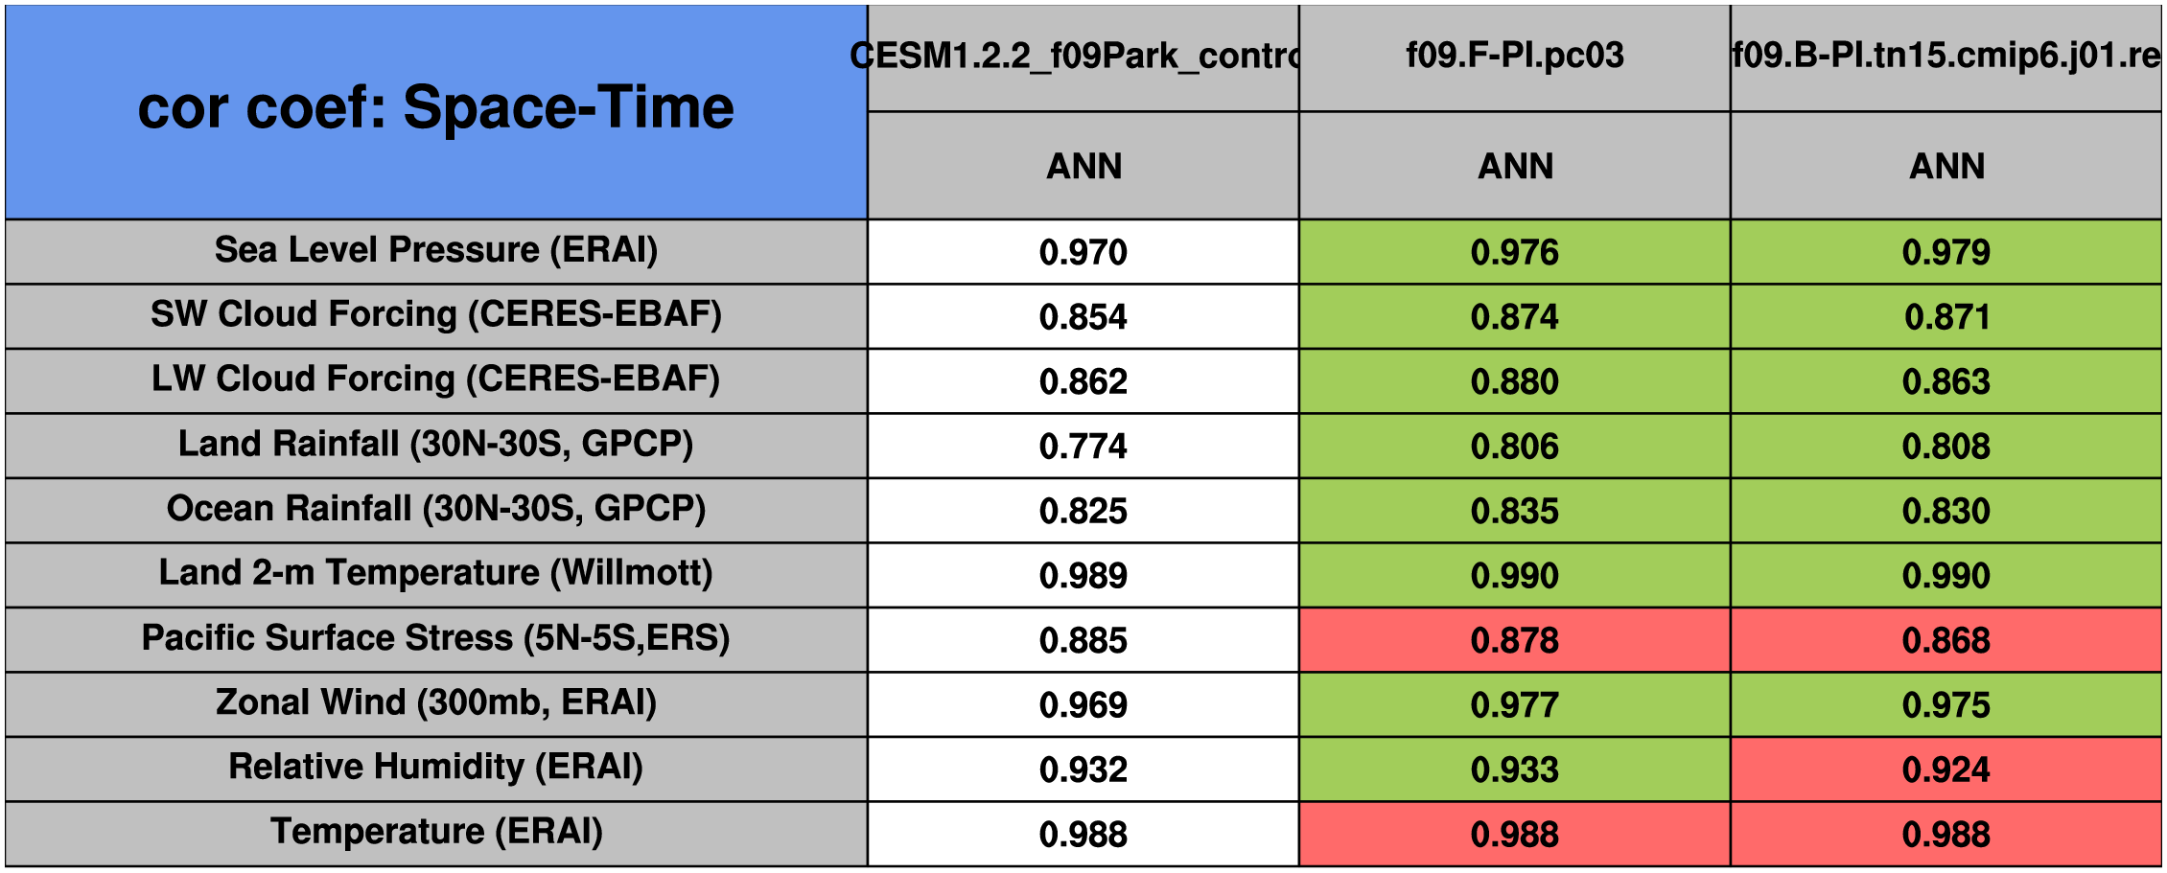The image size is (2167, 873).
Task: Click the ANN subheader under f09.F-PI.pc03
Action: pyautogui.click(x=1514, y=167)
